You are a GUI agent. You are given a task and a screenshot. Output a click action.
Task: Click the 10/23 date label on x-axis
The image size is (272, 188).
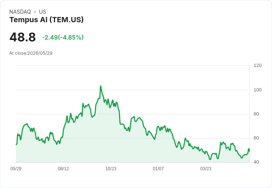pos(111,169)
